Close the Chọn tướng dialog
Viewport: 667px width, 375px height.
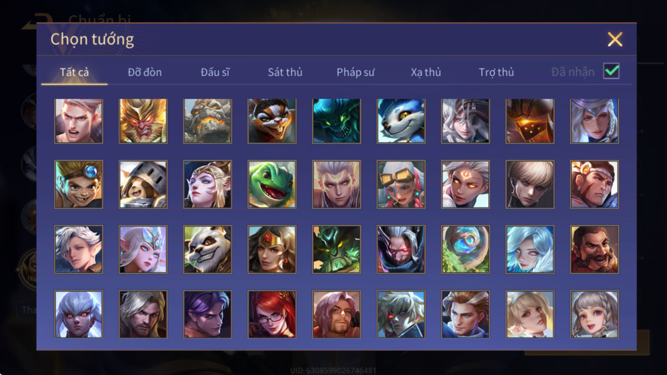615,40
